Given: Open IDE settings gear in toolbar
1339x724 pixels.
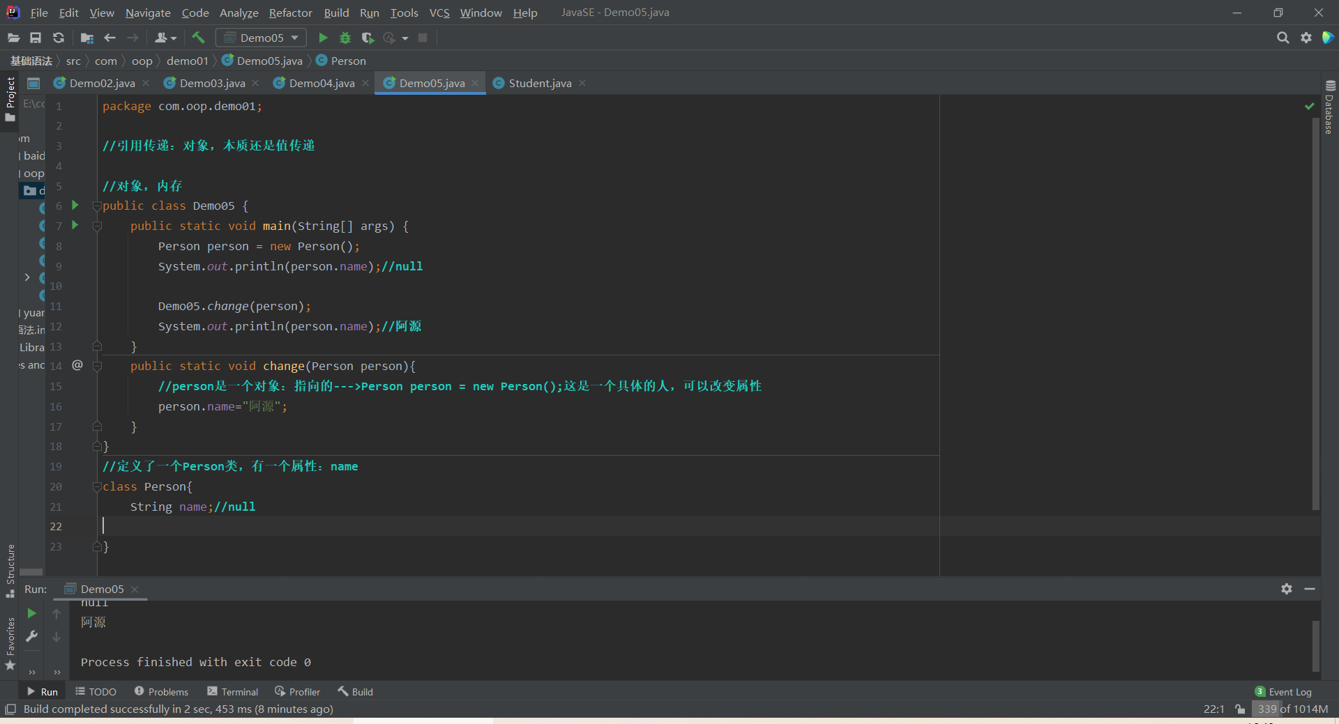Looking at the screenshot, I should click(1306, 38).
